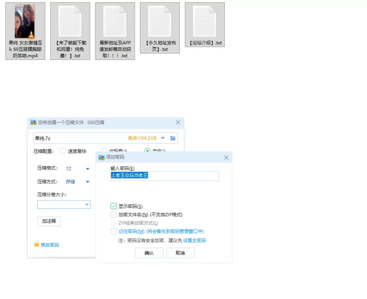Select the 速度最快 radio option
The width and height of the screenshot is (367, 299).
[63, 151]
